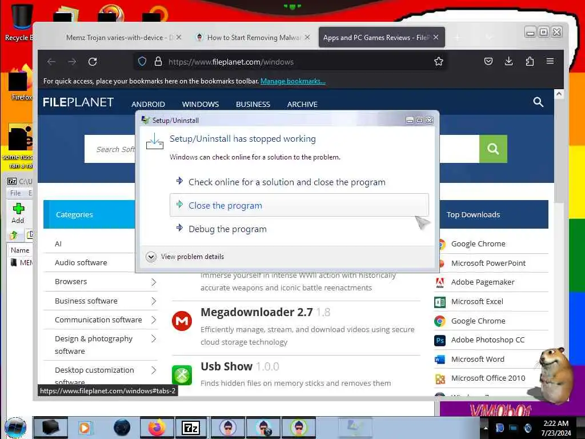Open the 7-Zip File menu

coord(15,193)
